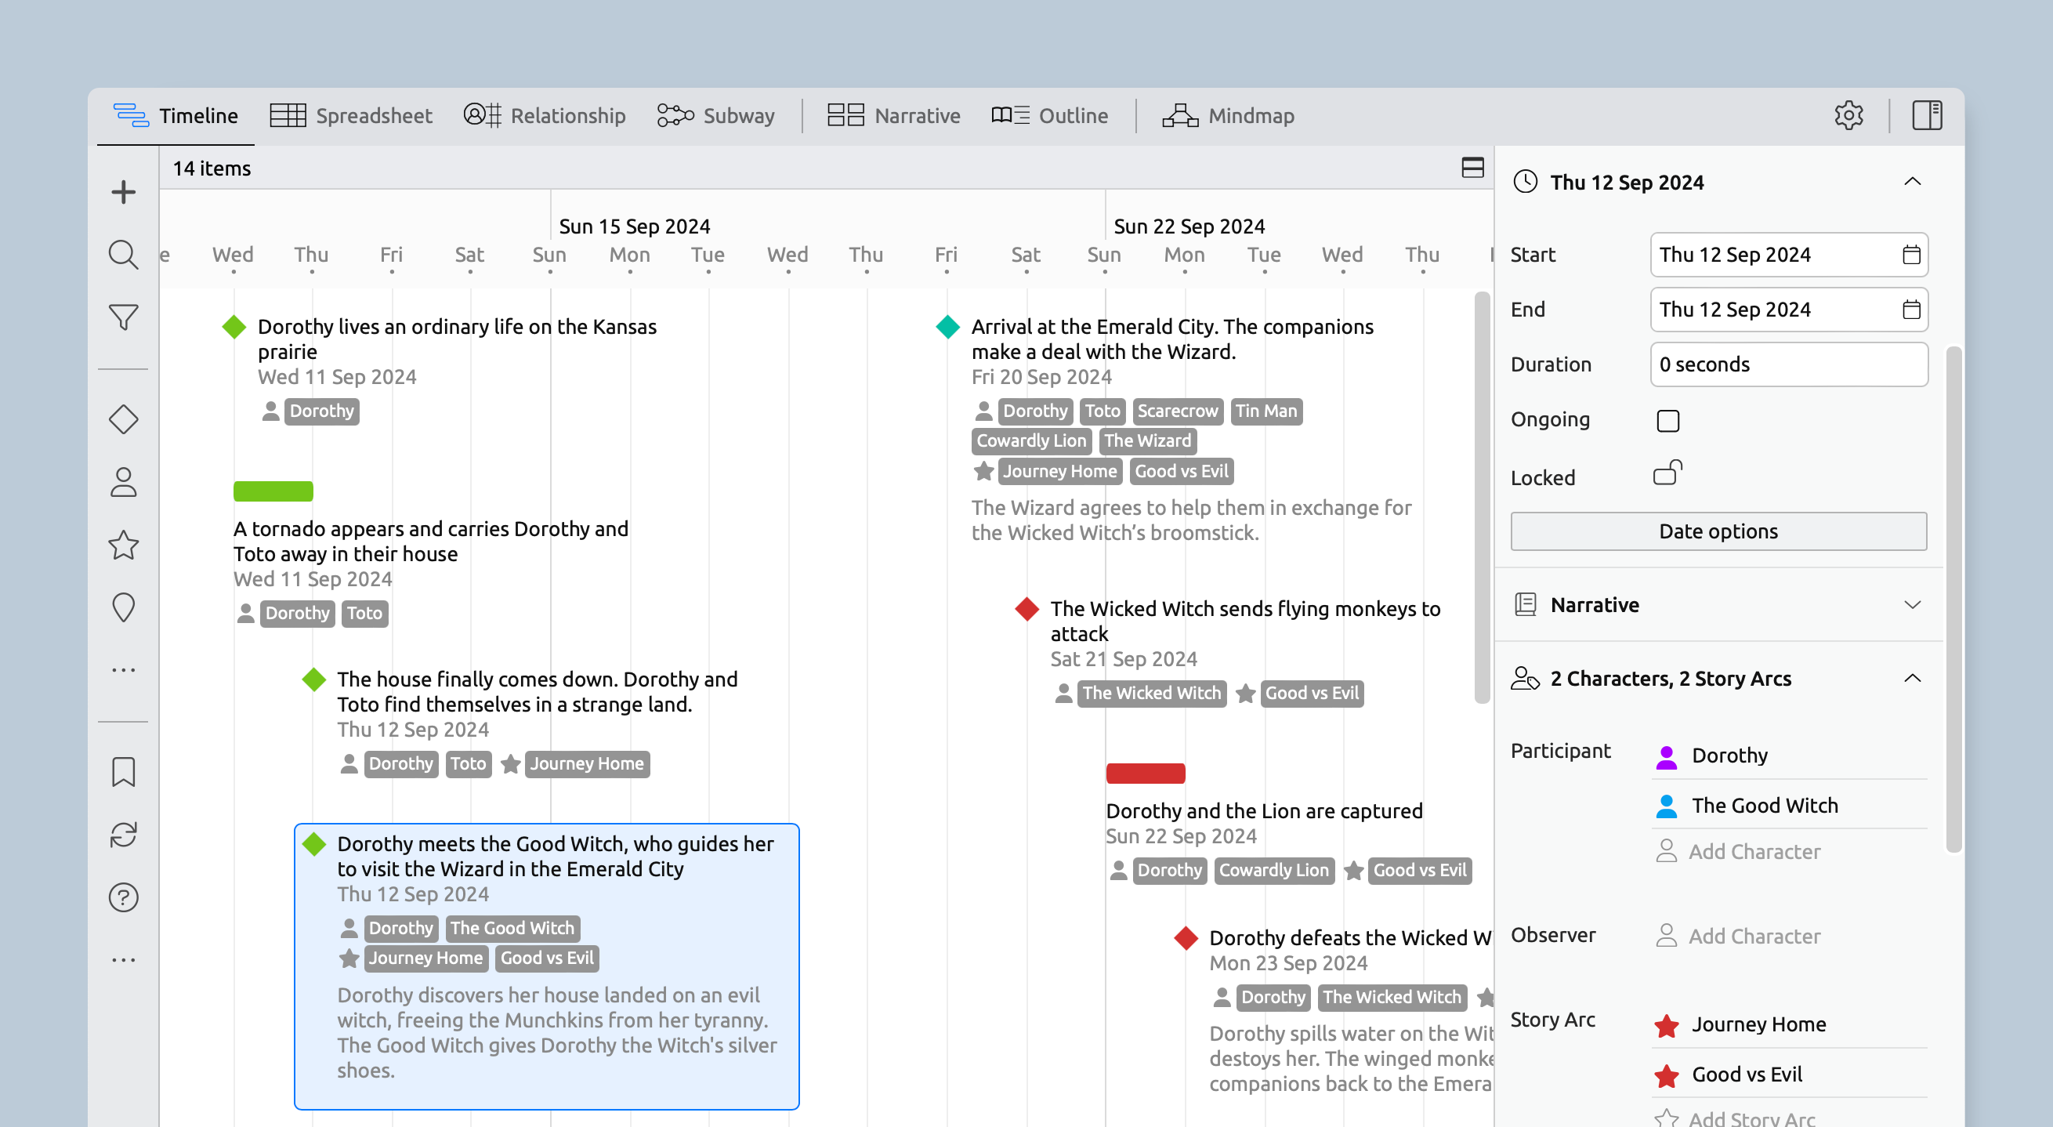Click the upper three-dots more icon in sidebar
The height and width of the screenshot is (1127, 2053).
pyautogui.click(x=124, y=670)
